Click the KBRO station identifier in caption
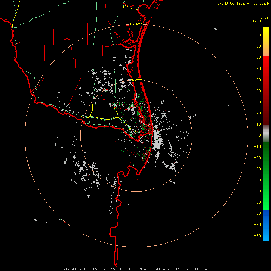Viewport: 271px width, 271px height. click(x=160, y=269)
